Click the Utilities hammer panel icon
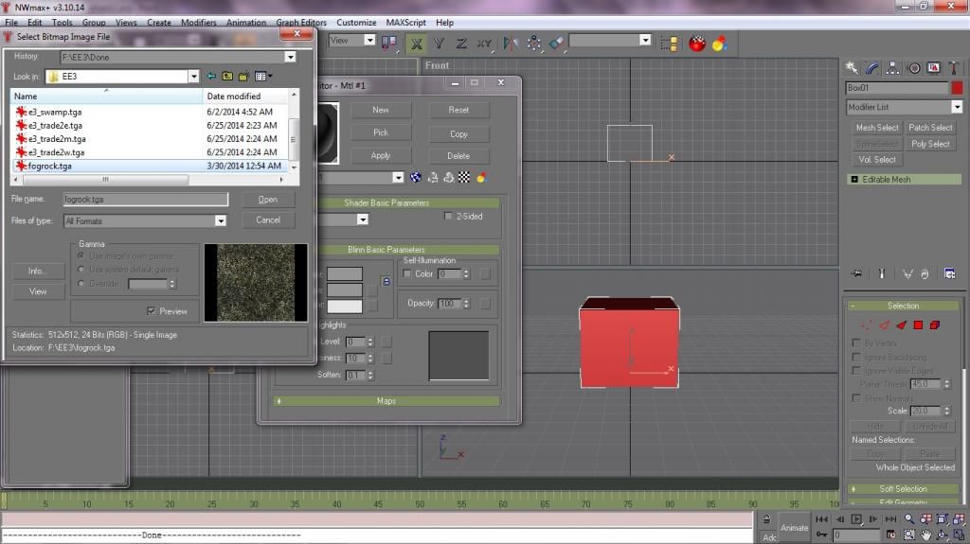 [x=955, y=68]
